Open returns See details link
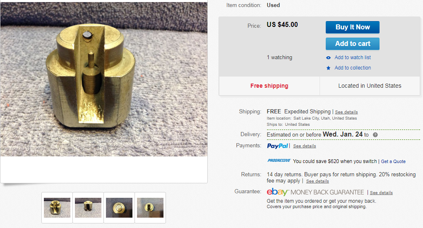The width and height of the screenshot is (423, 228). (317, 181)
